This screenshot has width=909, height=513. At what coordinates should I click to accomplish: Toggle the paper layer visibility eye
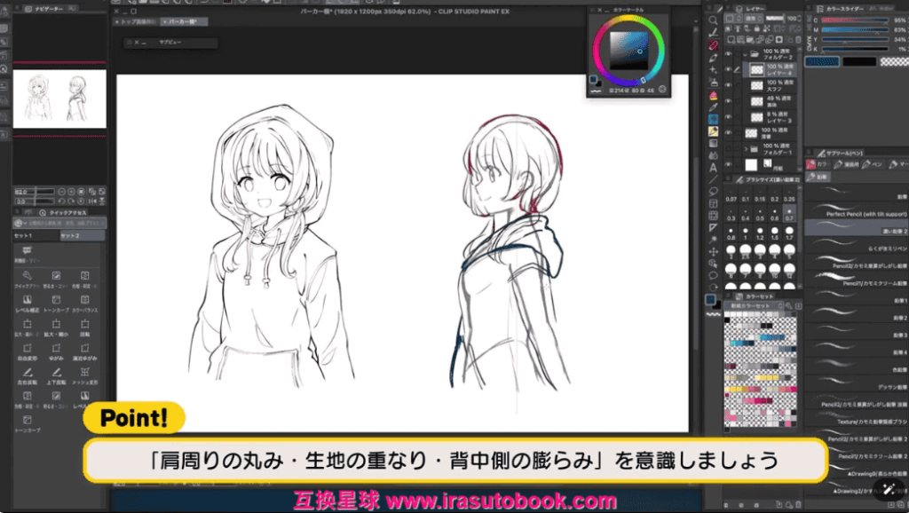point(728,164)
